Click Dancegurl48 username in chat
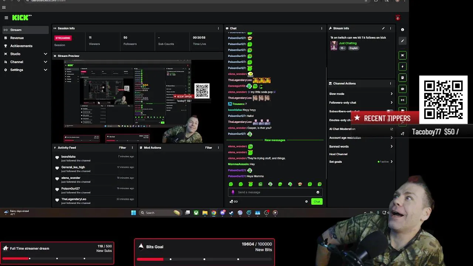Viewport: 473px width, 266px height. tap(236, 86)
